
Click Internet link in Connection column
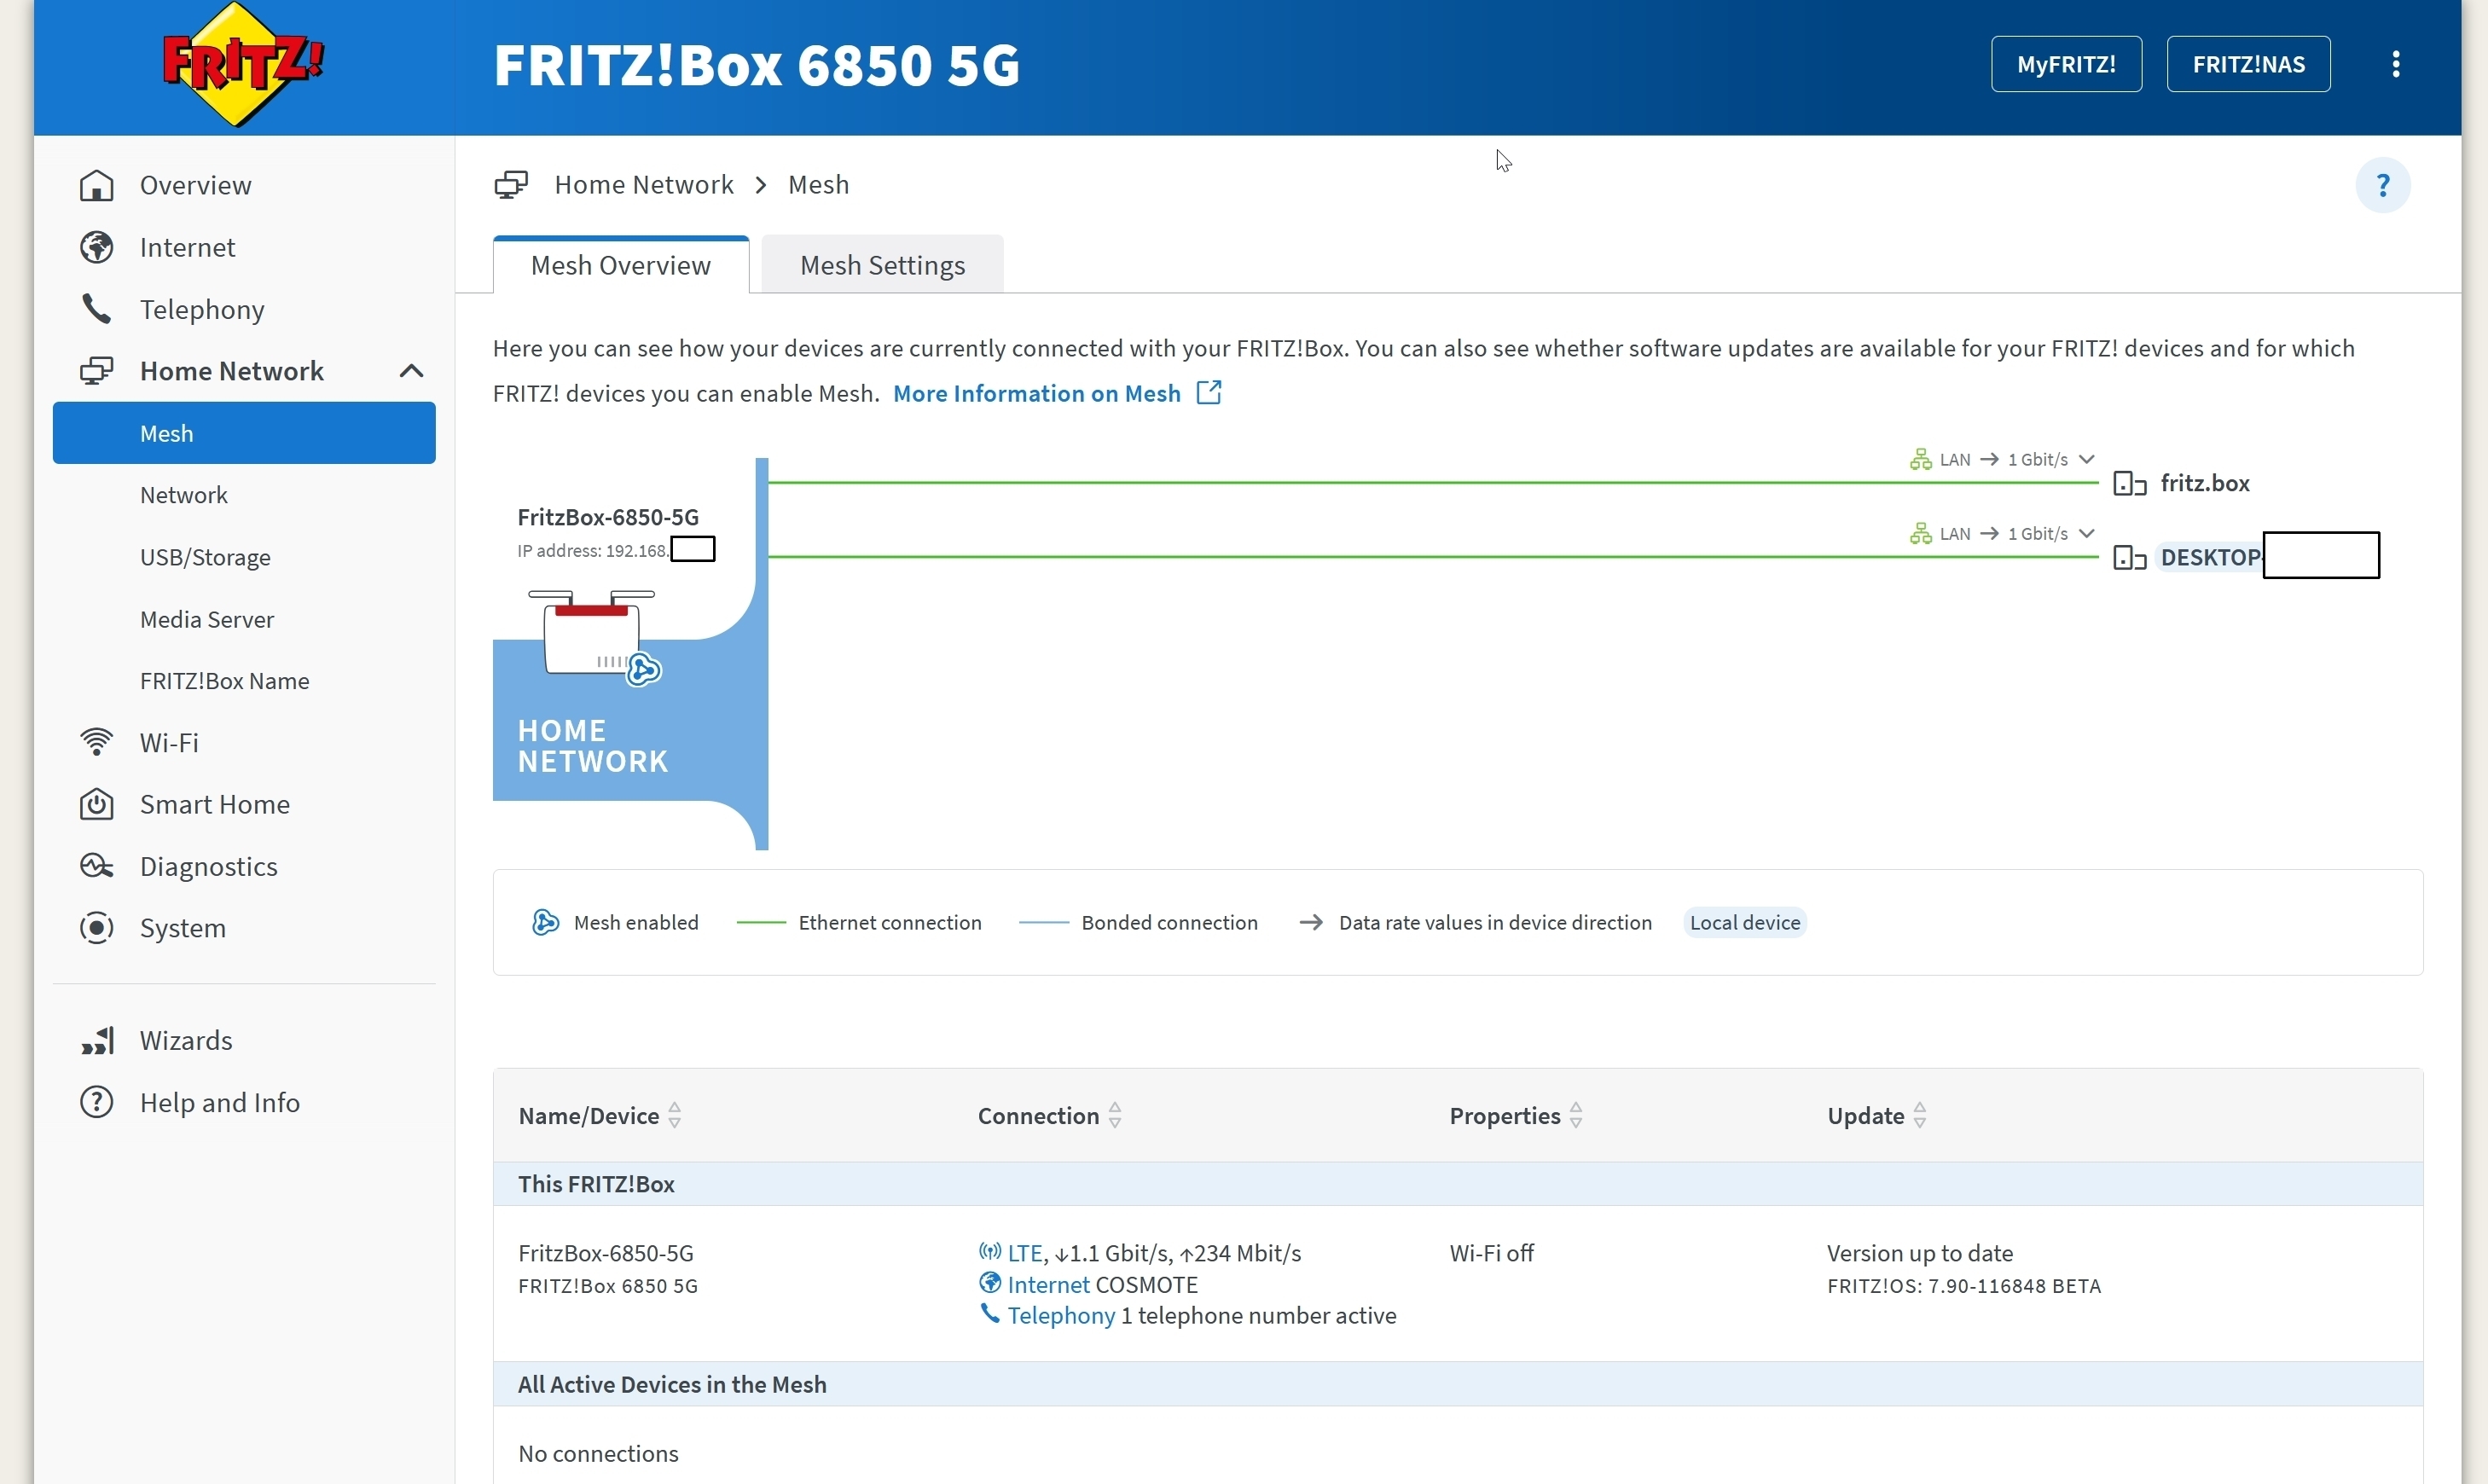[x=1048, y=1284]
